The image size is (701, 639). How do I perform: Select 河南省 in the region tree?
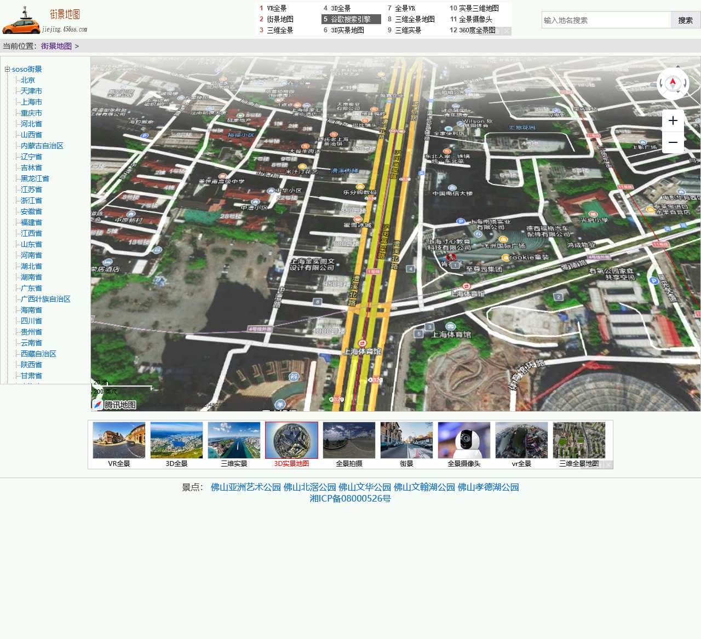pyautogui.click(x=31, y=255)
